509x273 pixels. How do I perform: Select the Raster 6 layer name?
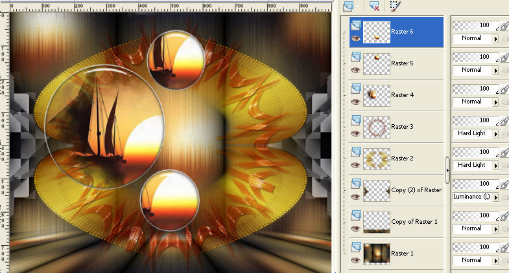click(402, 32)
